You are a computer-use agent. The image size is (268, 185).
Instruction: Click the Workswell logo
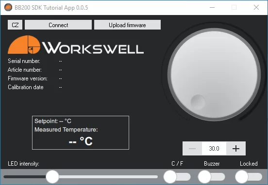76,45
